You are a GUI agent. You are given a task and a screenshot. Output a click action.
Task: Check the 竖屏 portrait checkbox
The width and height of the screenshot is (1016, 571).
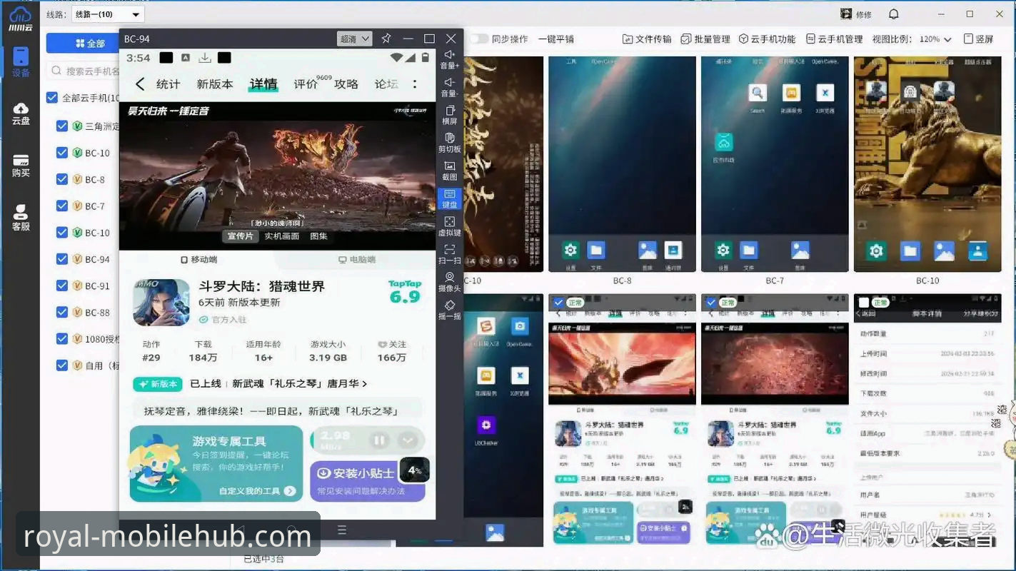point(969,39)
